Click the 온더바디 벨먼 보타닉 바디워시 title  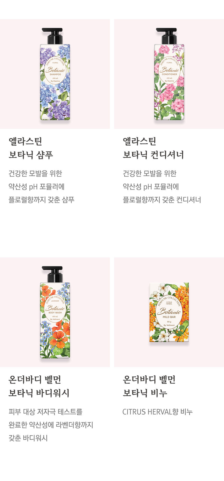coord(39,386)
